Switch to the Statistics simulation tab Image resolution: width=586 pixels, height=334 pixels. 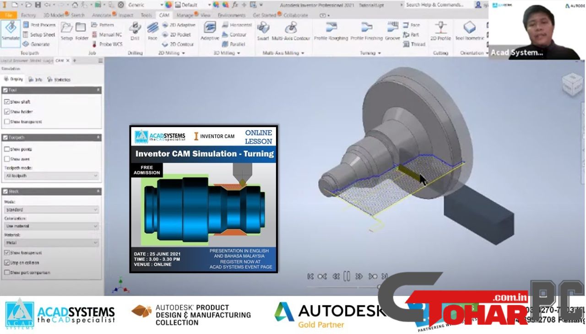(x=60, y=80)
